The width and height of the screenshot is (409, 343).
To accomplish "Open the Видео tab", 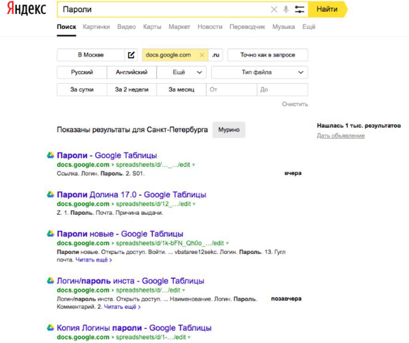I will pyautogui.click(x=126, y=27).
